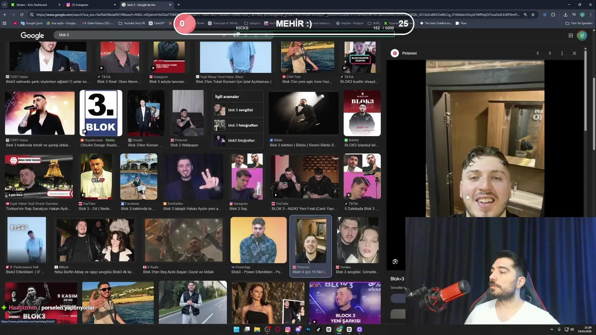Viewport: 596px width, 335px height.
Task: Open Bubilet BLOK3 İstanbul result
Action: tap(362, 113)
